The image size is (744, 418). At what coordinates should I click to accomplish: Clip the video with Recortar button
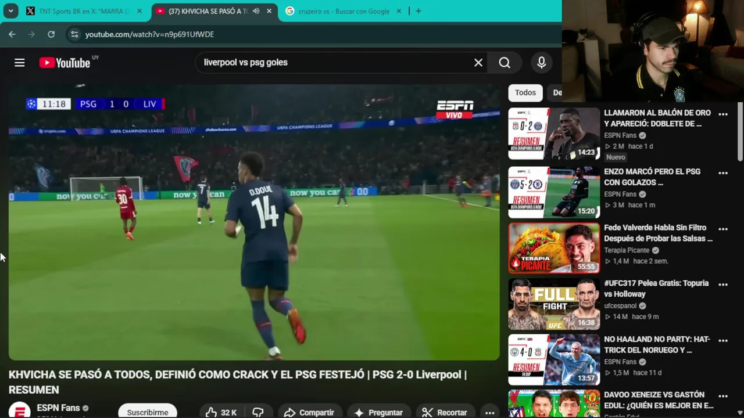click(445, 412)
